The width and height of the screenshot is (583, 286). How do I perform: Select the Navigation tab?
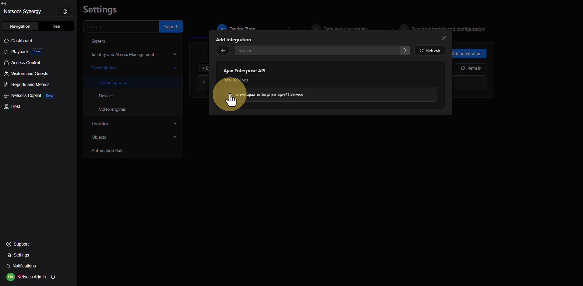point(20,26)
